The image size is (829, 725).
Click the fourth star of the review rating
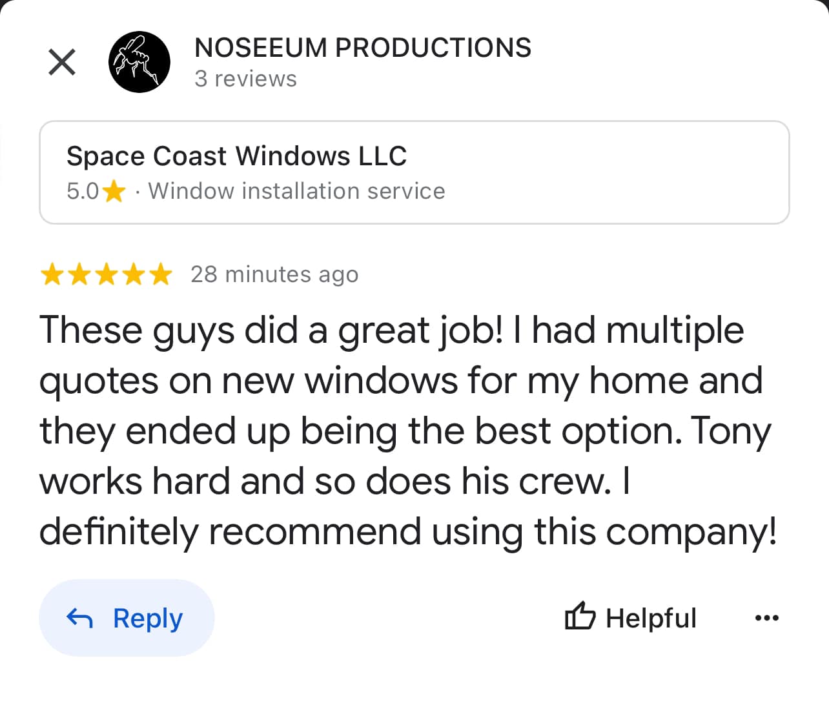tap(134, 274)
